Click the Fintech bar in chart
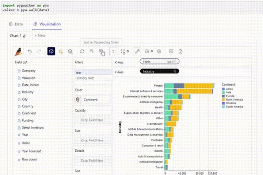 pyautogui.click(x=189, y=86)
